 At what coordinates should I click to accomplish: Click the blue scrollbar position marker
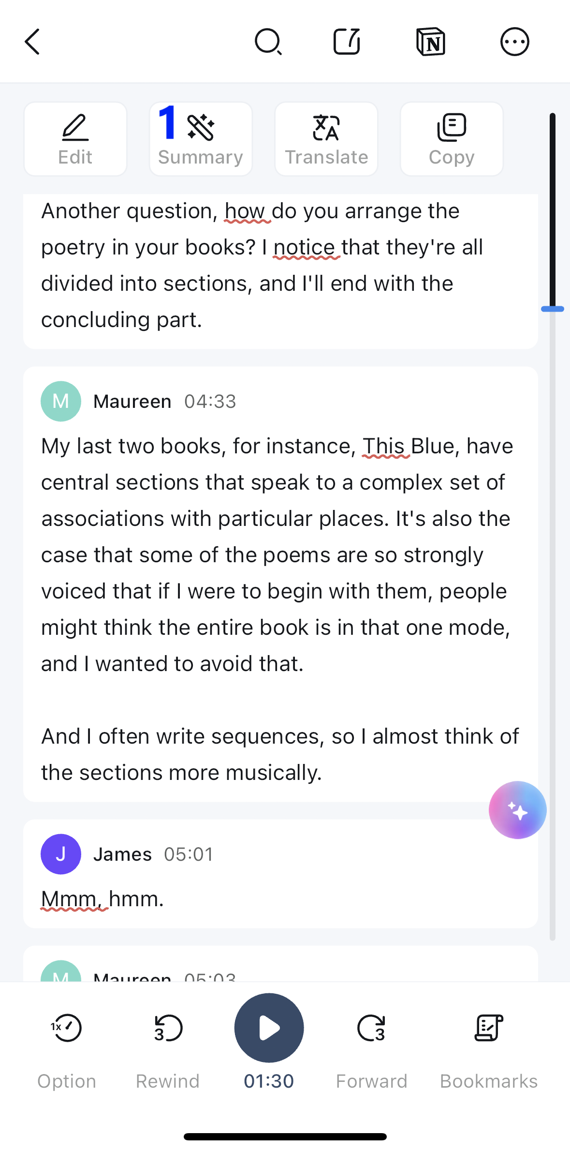click(553, 309)
